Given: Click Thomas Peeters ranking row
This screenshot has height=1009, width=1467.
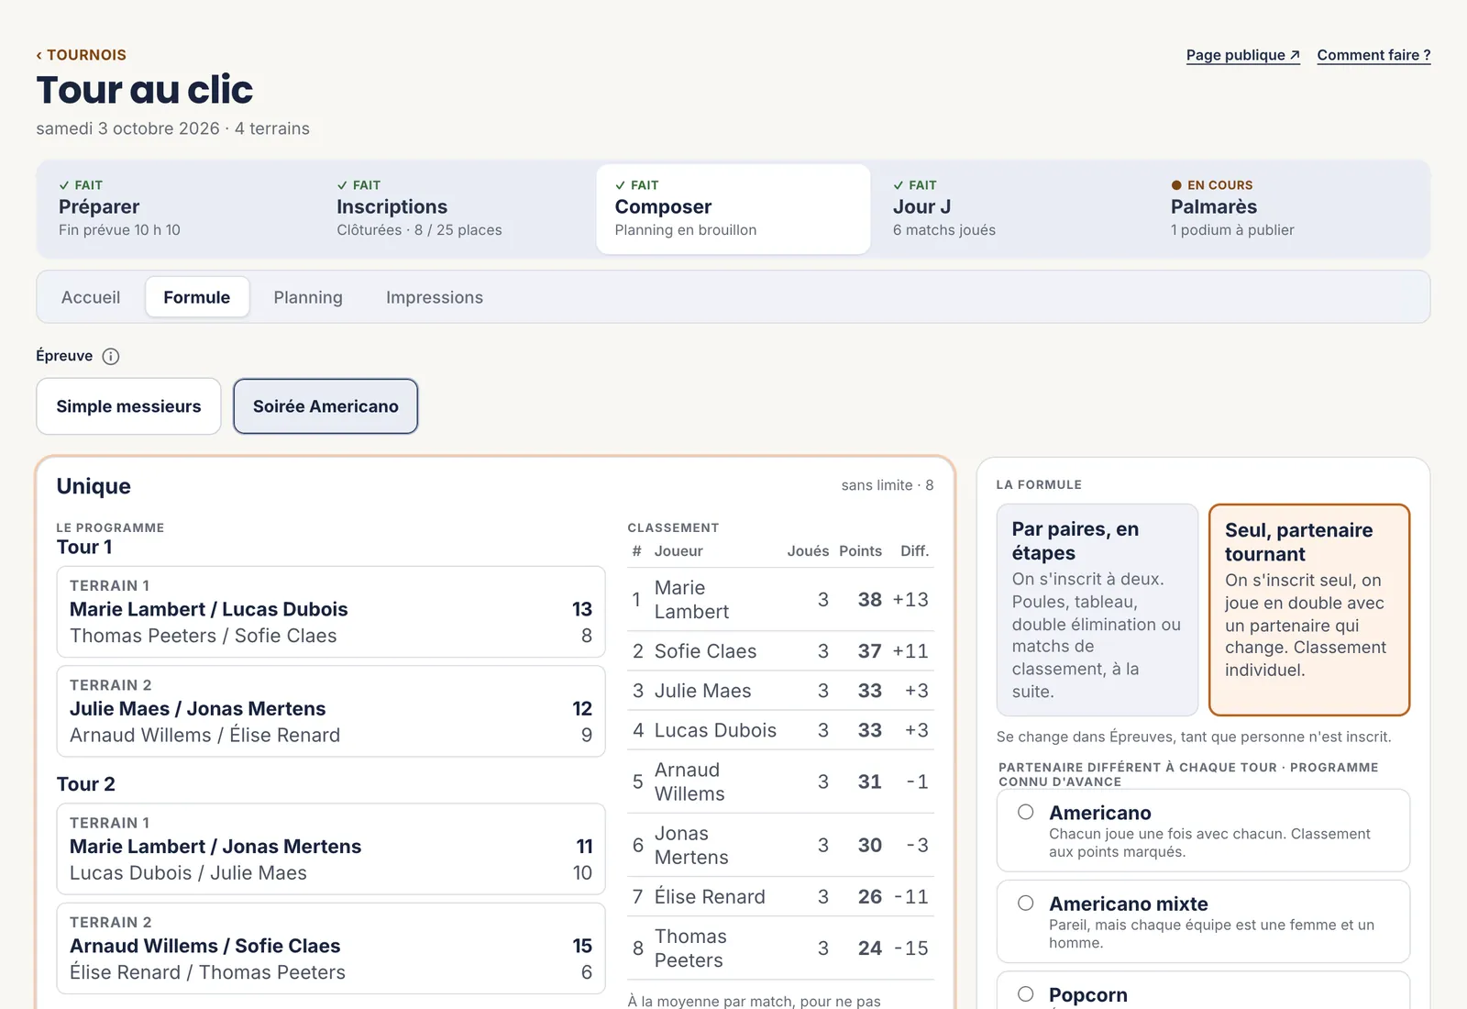Looking at the screenshot, I should click(780, 948).
